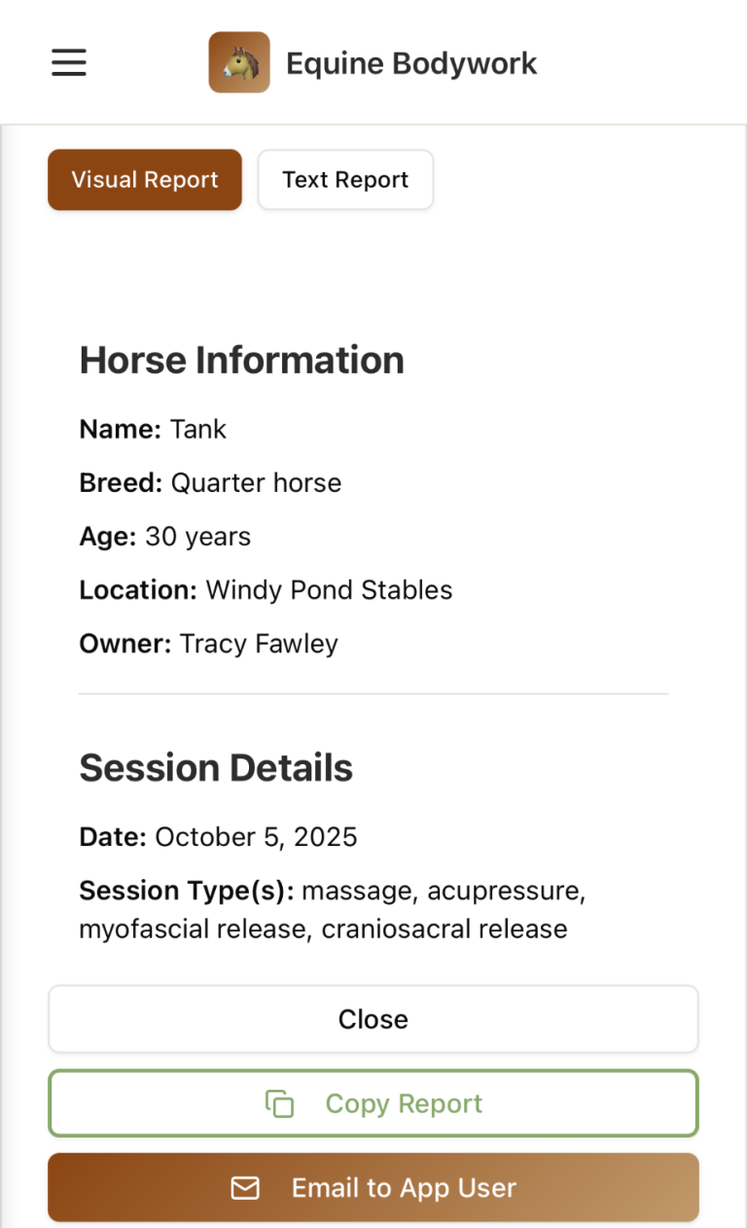Click the Equine Bodywork app title
Viewport: 747px width, 1228px height.
pyautogui.click(x=411, y=64)
